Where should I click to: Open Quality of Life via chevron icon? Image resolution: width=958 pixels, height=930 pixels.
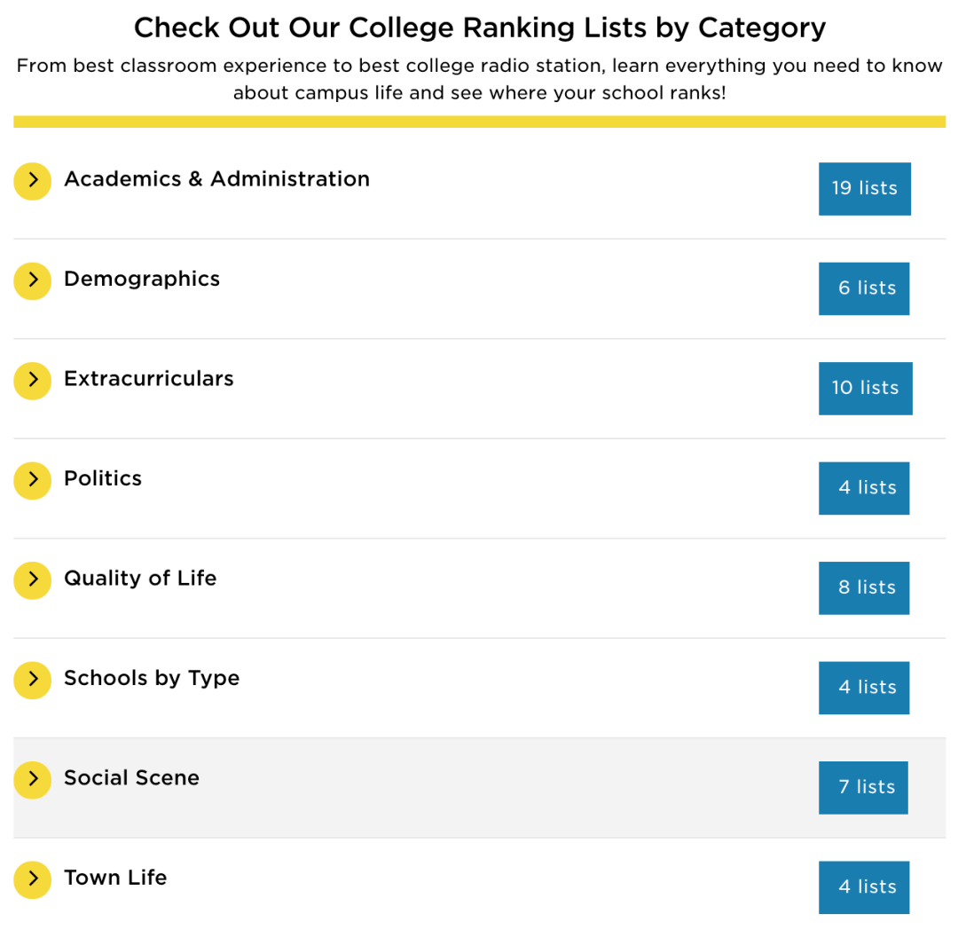point(33,580)
